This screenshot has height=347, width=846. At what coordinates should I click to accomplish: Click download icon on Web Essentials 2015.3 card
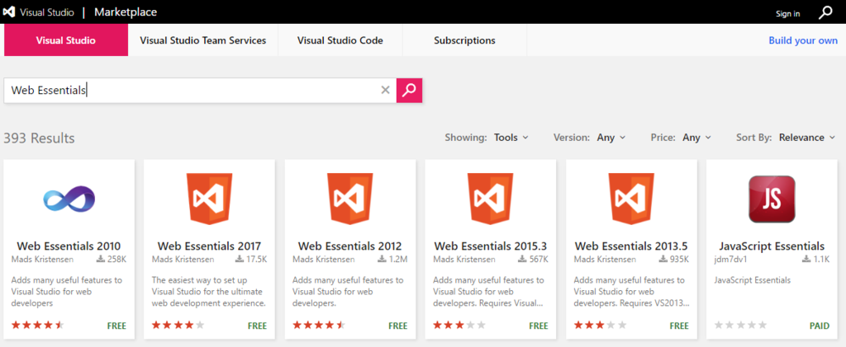pyautogui.click(x=522, y=260)
